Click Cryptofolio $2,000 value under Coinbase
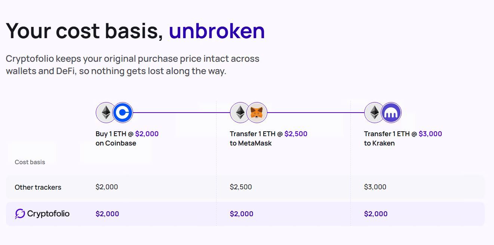This screenshot has width=494, height=245. point(107,214)
